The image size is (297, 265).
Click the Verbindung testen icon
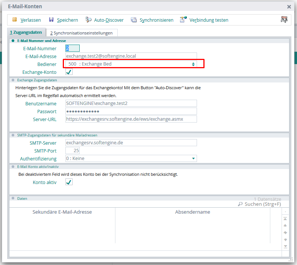pos(183,20)
